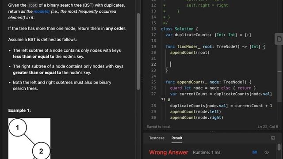Viewport: 283px width, 159px height.
Task: Toggle result visibility with the eye icon
Action: (x=266, y=152)
